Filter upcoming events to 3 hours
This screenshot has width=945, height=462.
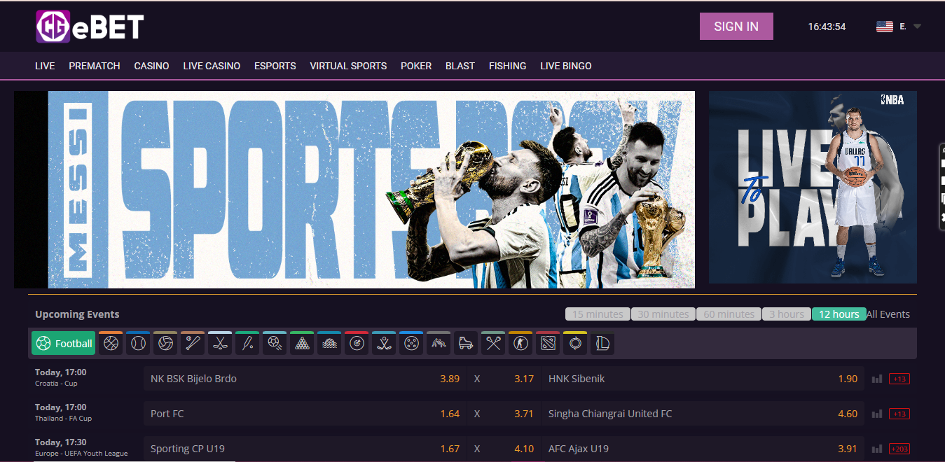786,314
